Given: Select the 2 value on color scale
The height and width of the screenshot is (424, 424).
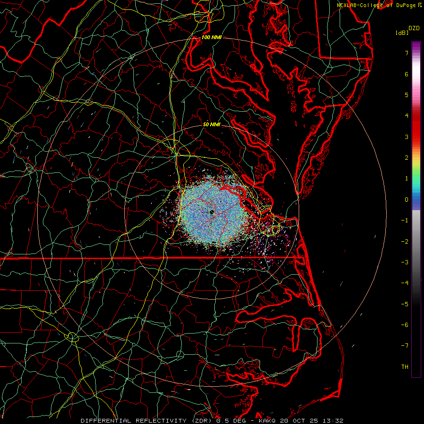Looking at the screenshot, I should (407, 158).
